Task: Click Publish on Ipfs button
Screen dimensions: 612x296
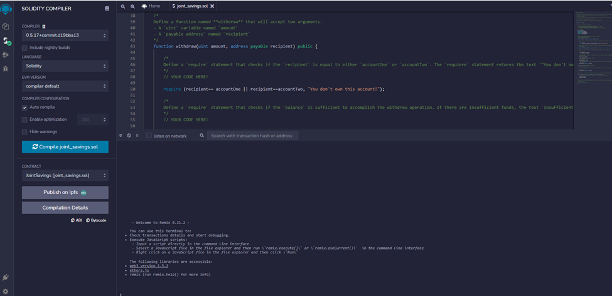Action: click(65, 193)
